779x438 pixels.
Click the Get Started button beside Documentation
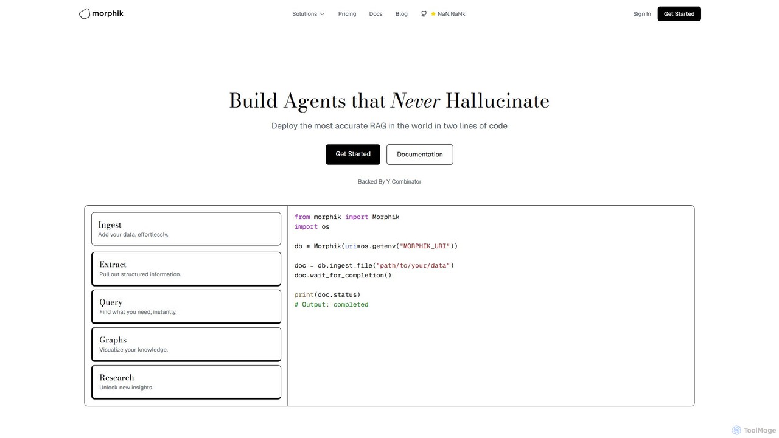(353, 154)
